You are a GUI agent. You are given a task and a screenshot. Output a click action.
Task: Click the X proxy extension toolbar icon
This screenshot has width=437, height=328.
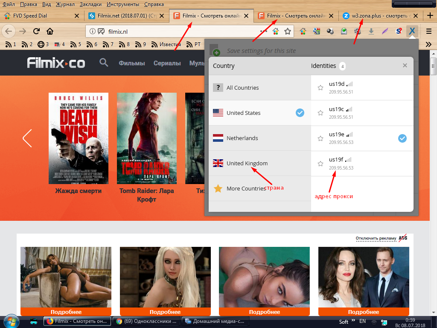coord(412,31)
